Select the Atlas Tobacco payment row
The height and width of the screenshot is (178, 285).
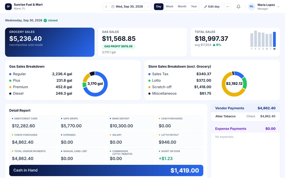(245, 116)
